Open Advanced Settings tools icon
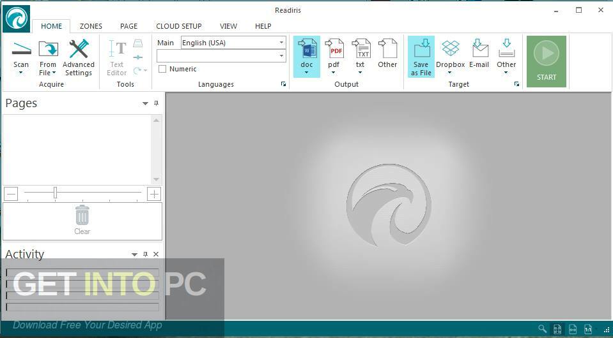The height and width of the screenshot is (338, 613). coord(79,48)
